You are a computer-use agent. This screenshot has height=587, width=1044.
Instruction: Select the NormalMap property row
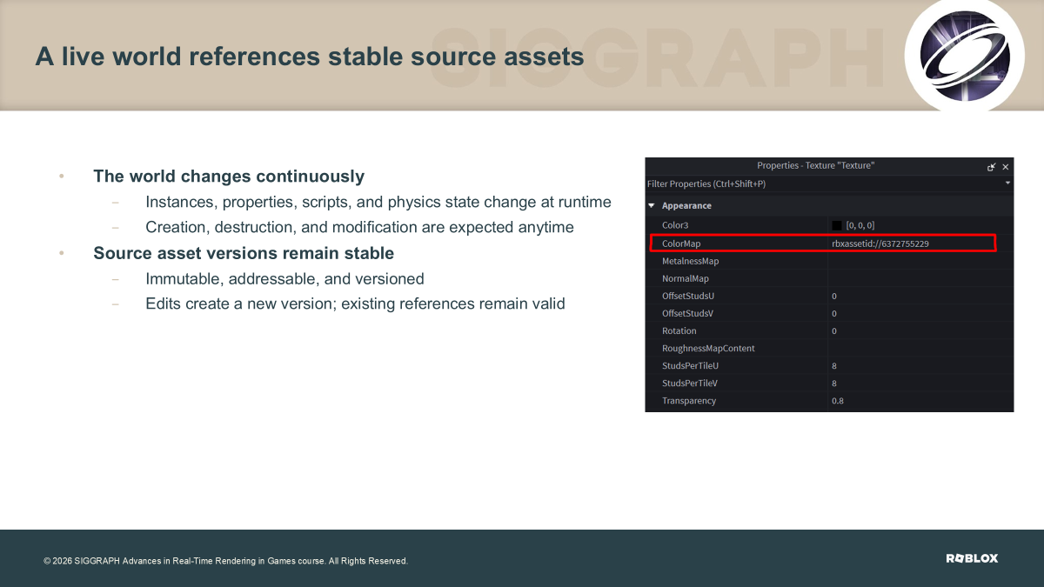829,278
